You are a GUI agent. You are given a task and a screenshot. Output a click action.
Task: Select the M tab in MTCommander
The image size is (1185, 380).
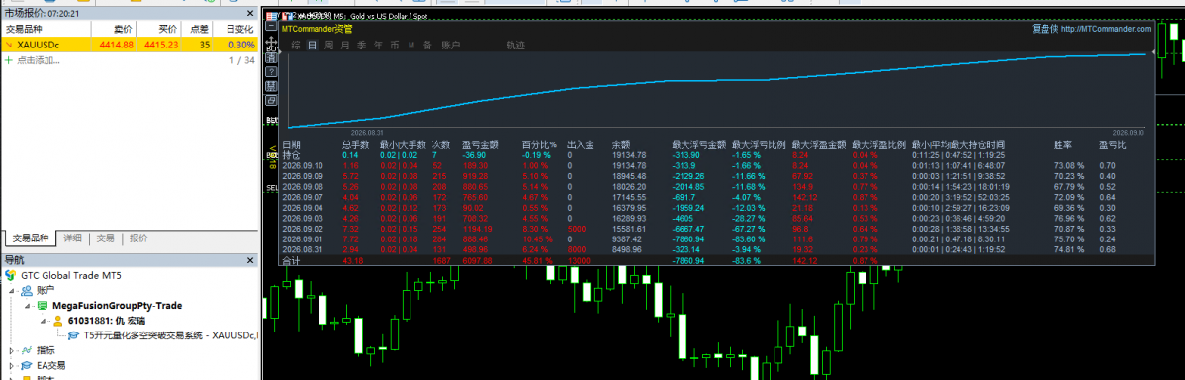(411, 46)
